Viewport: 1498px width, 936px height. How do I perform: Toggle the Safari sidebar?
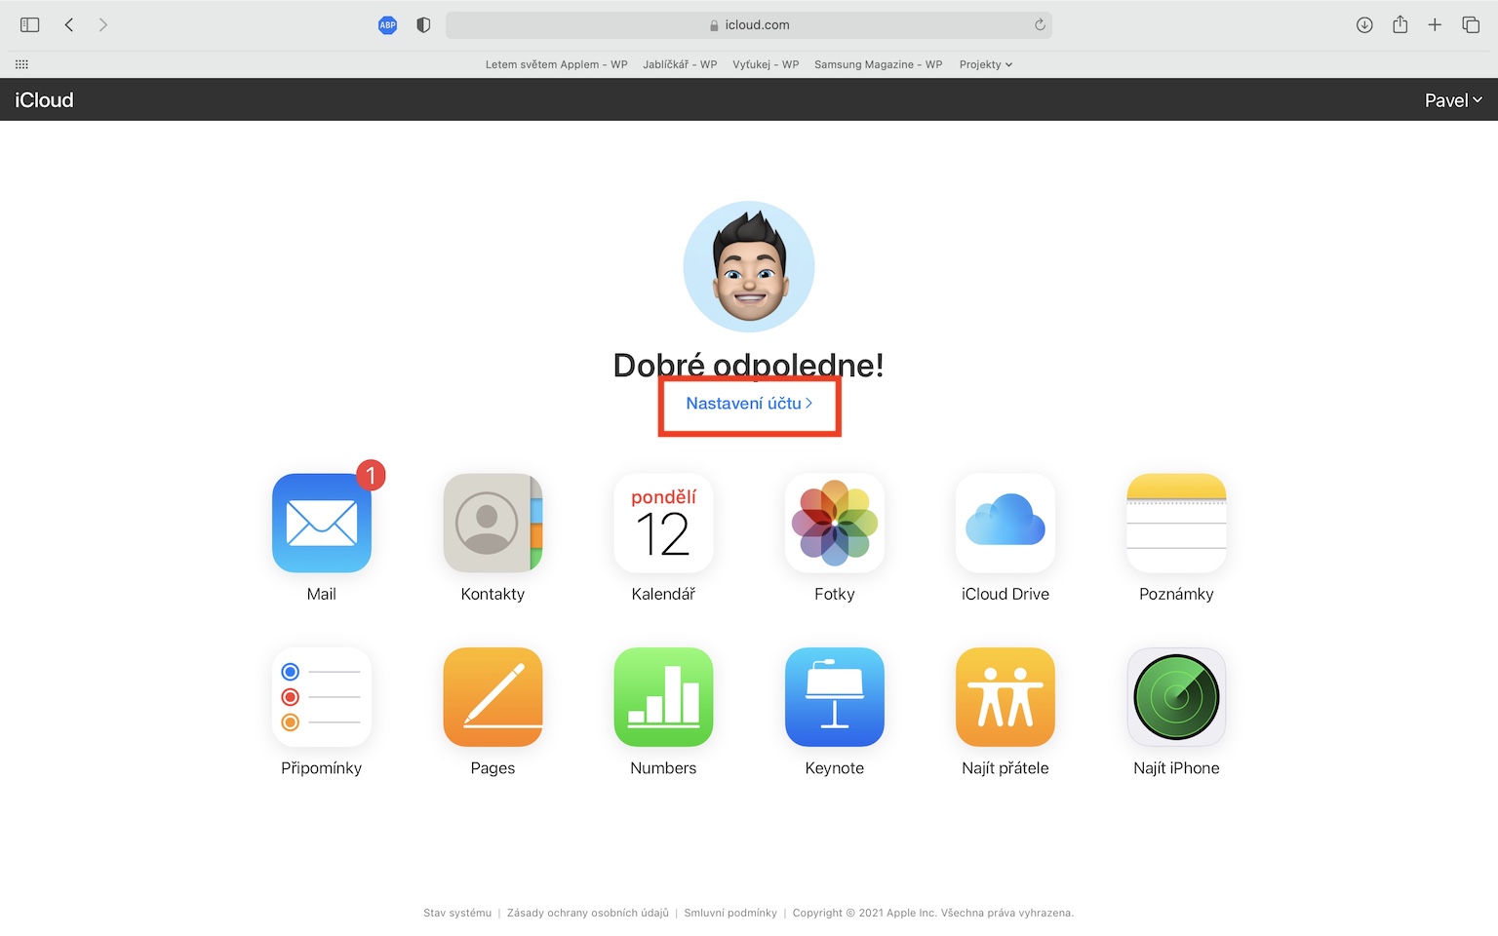tap(30, 24)
